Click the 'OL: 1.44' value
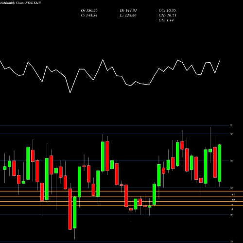The height and width of the screenshot is (243, 243). pos(166,20)
